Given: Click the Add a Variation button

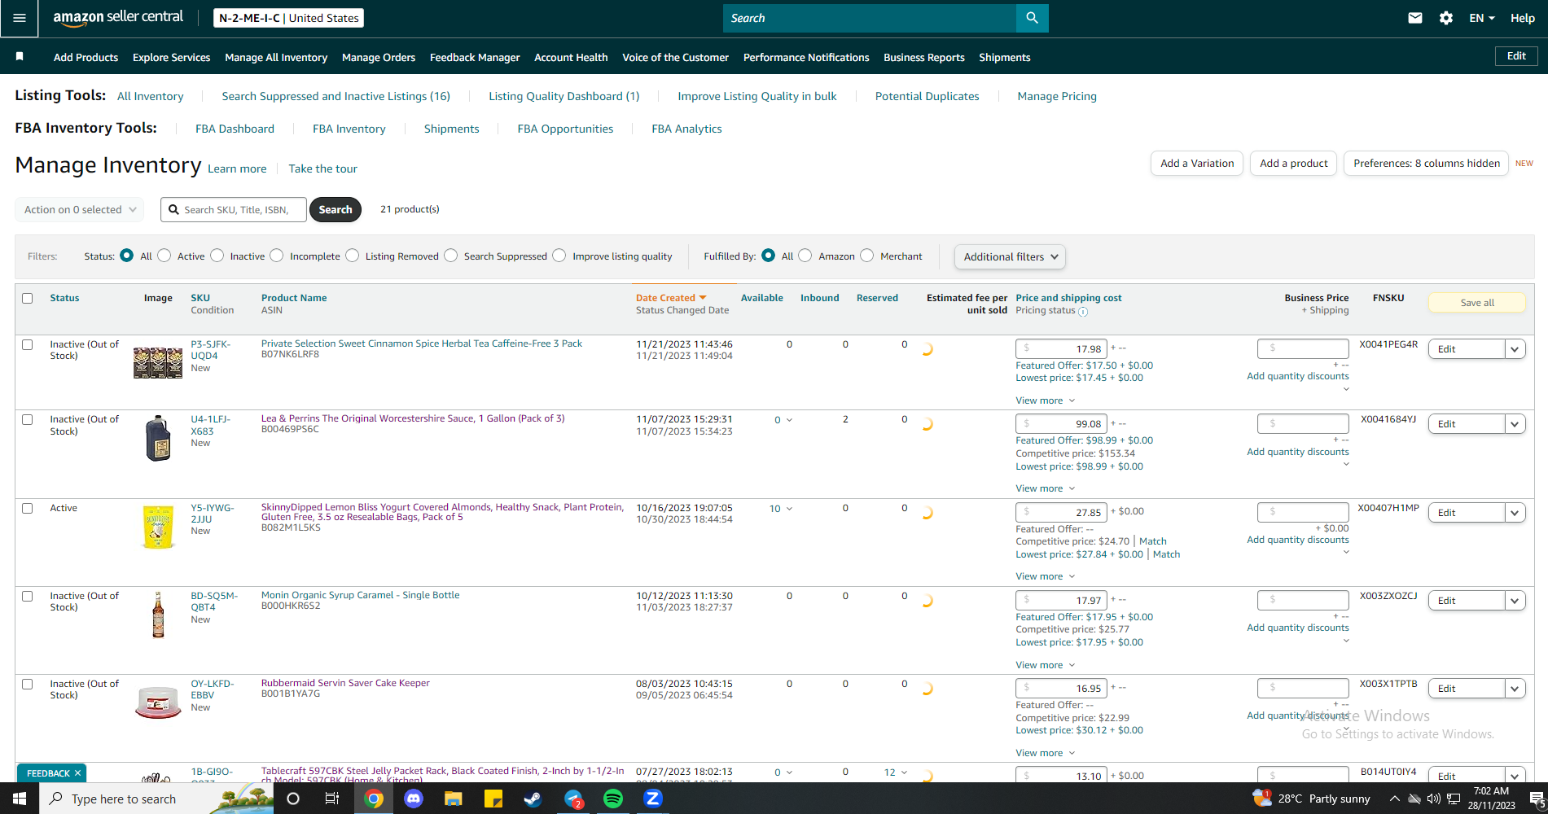Looking at the screenshot, I should click(x=1197, y=163).
